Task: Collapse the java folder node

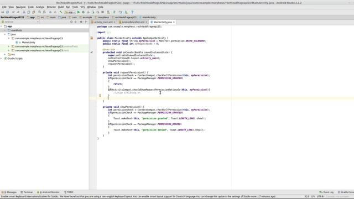Action: [5, 34]
